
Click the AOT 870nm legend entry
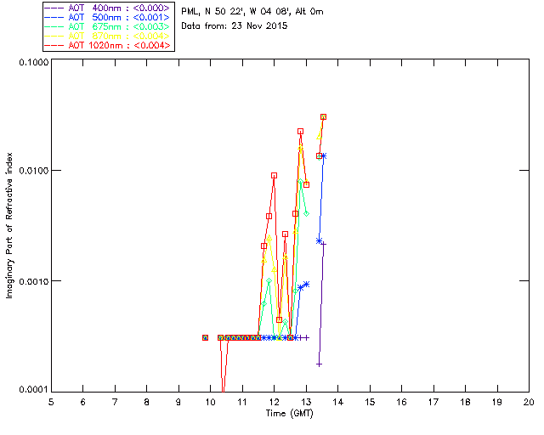click(108, 36)
